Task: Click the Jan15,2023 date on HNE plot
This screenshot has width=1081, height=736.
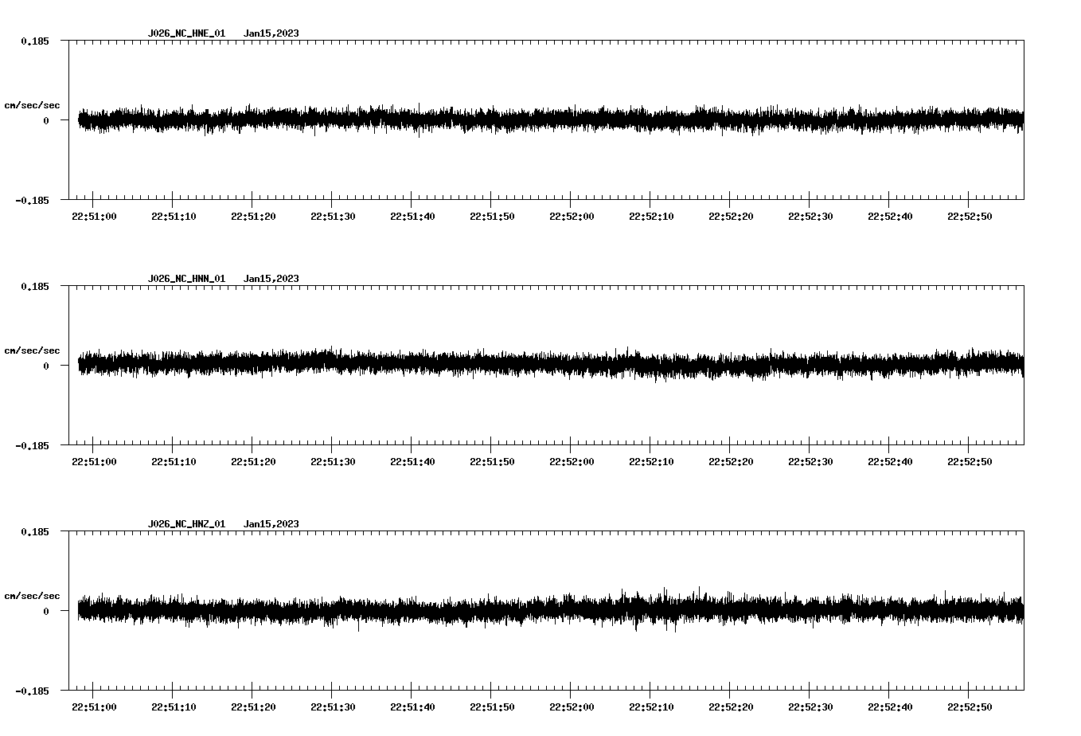Action: click(271, 33)
